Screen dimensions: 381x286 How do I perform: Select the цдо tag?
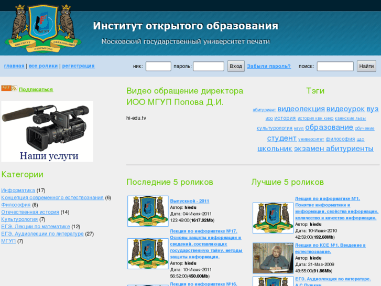tap(361, 139)
